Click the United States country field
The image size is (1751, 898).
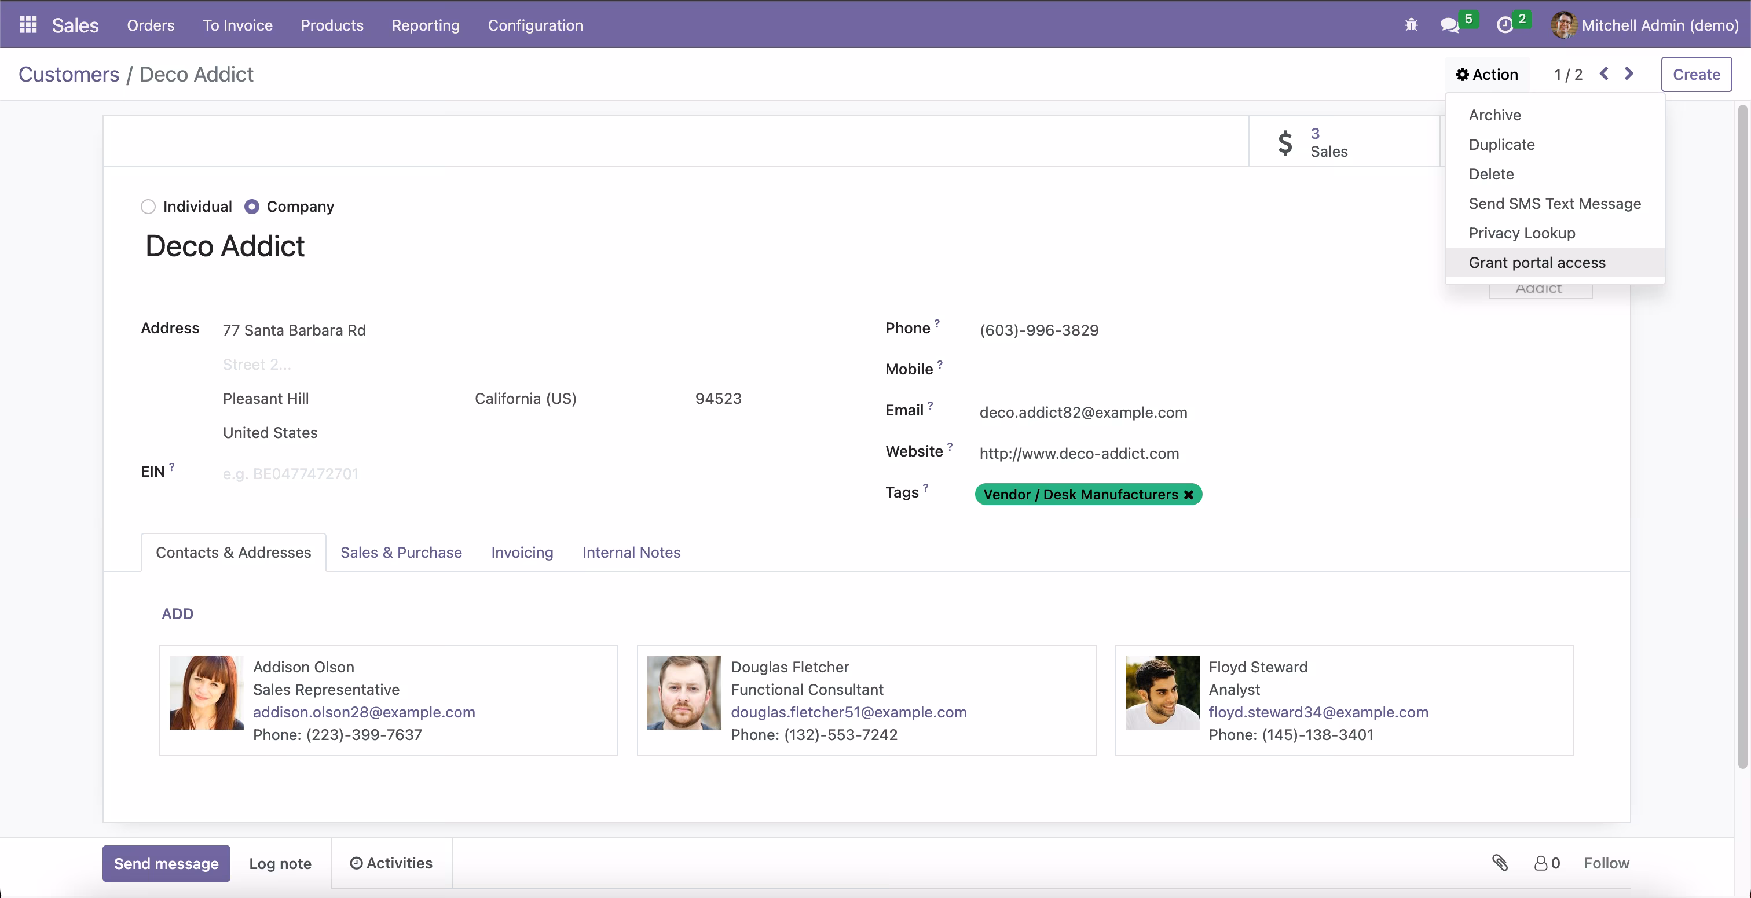(270, 433)
